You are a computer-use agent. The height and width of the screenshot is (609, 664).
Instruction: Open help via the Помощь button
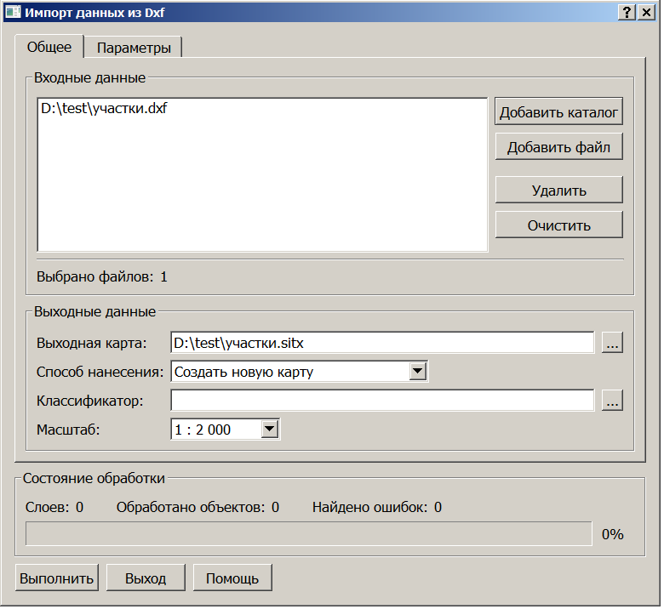[x=232, y=578]
